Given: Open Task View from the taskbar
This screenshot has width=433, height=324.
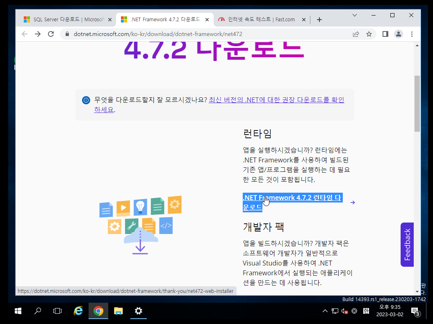Looking at the screenshot, I should point(57,311).
